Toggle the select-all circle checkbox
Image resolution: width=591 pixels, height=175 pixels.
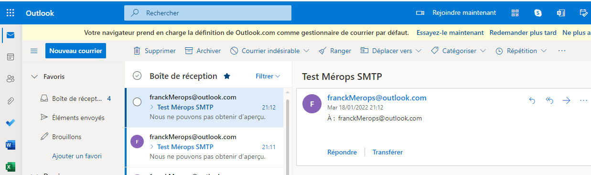(137, 76)
